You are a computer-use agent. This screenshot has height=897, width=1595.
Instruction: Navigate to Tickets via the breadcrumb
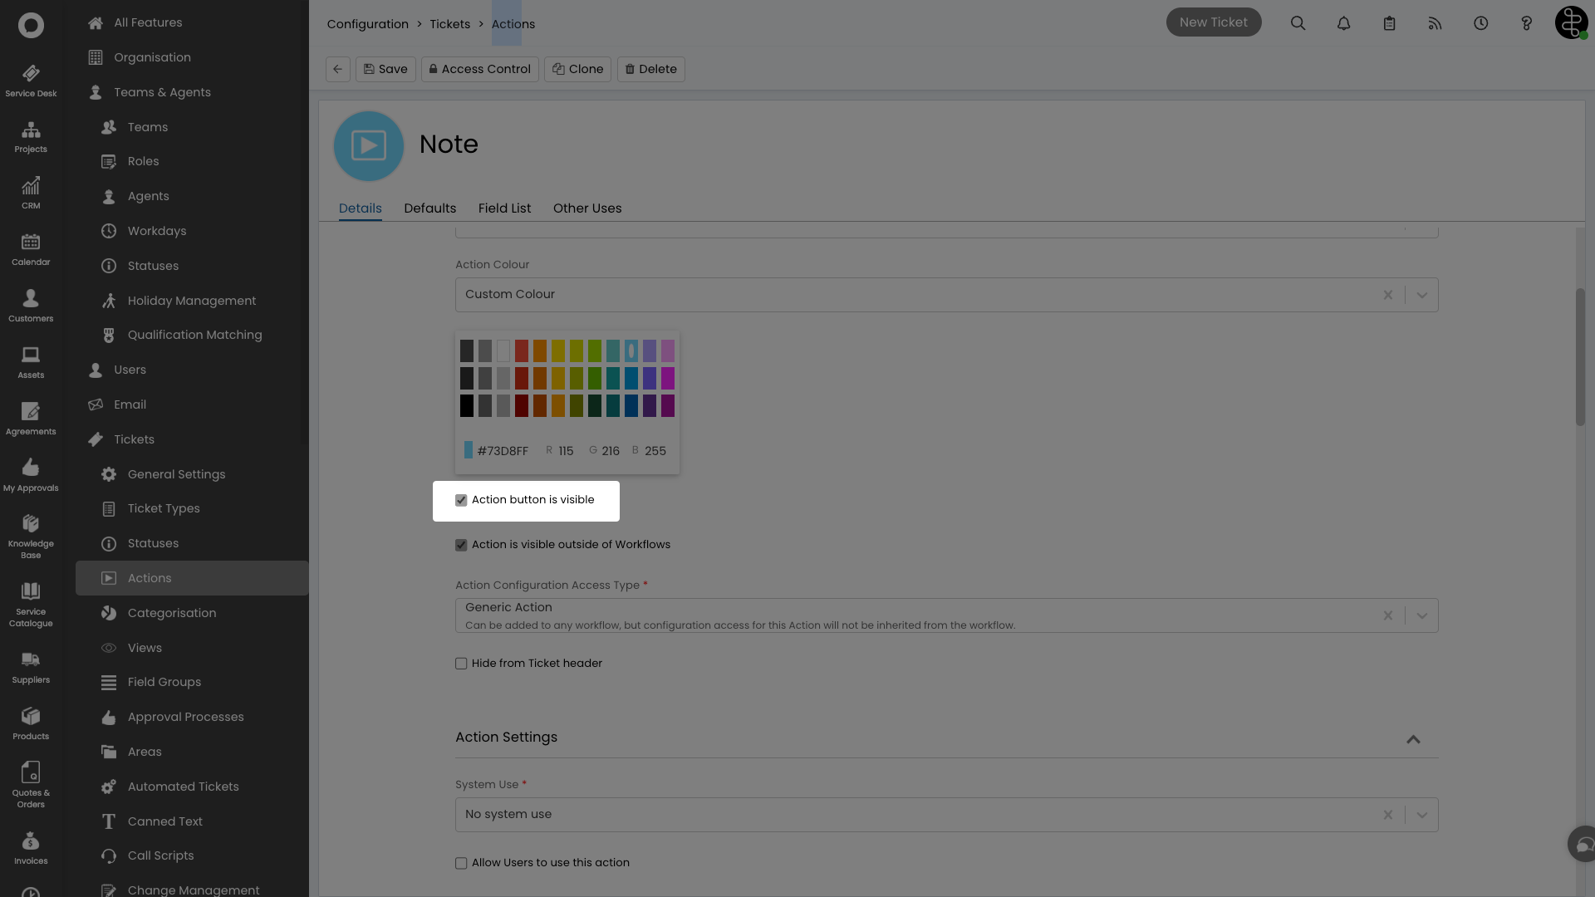pyautogui.click(x=449, y=24)
